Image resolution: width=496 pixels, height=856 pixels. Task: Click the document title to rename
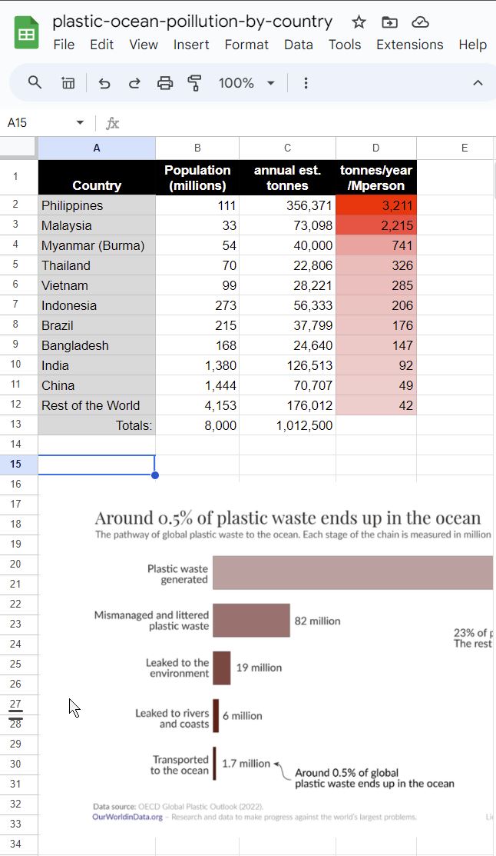pos(192,22)
